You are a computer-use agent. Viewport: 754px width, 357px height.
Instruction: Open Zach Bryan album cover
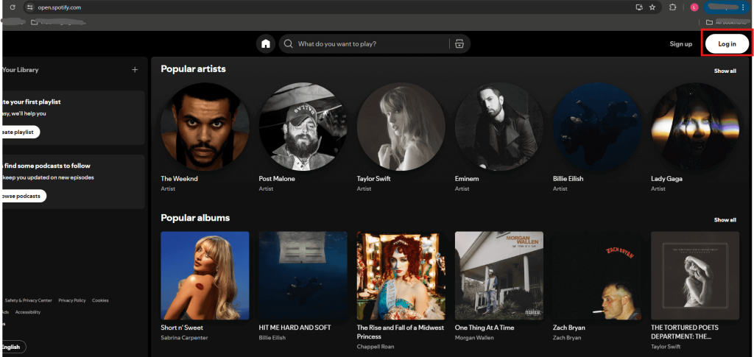click(597, 276)
